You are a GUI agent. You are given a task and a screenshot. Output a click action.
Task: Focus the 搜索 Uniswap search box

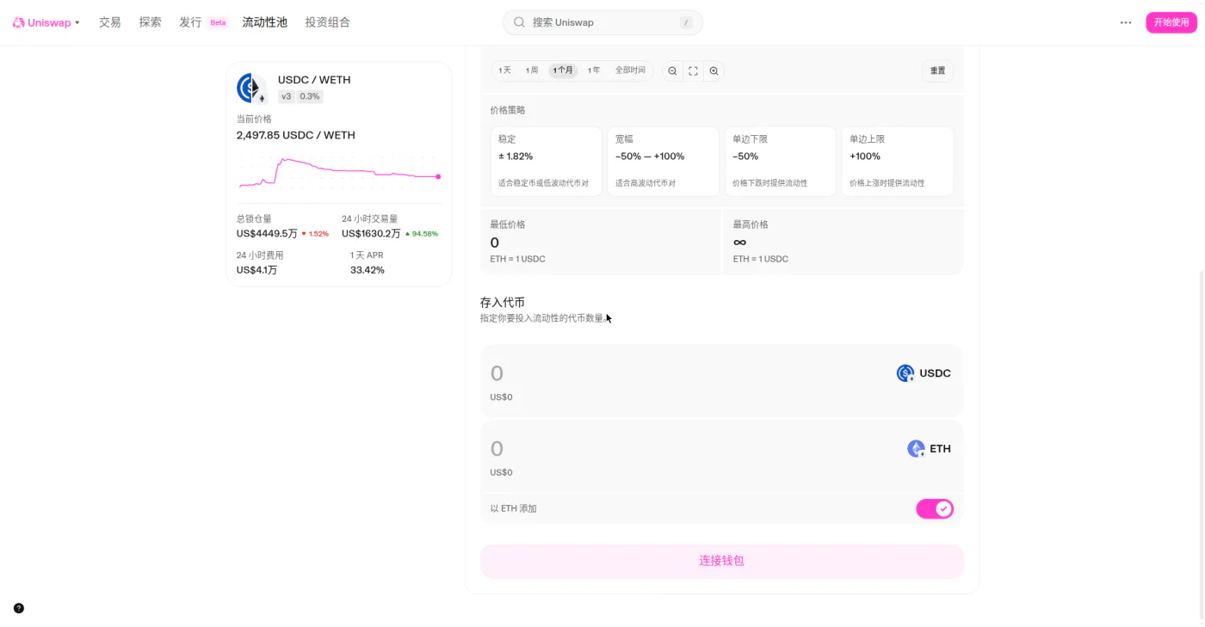pyautogui.click(x=602, y=22)
